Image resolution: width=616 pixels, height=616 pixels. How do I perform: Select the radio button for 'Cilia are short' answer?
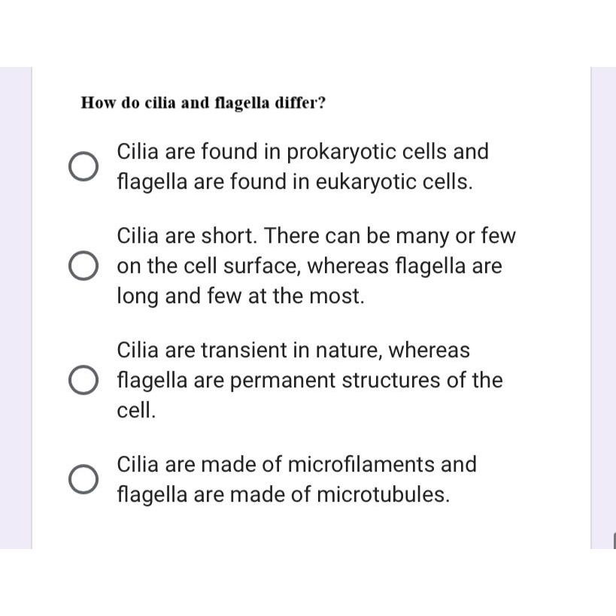pos(83,265)
